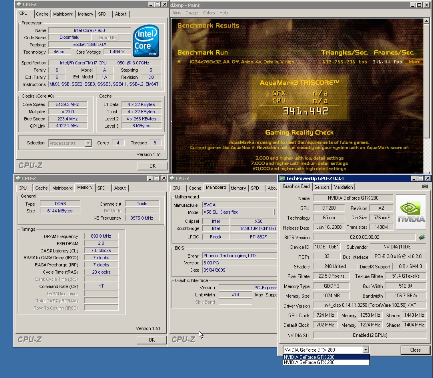Click the Paint vertical scrollbar track

pyautogui.click(x=426, y=155)
